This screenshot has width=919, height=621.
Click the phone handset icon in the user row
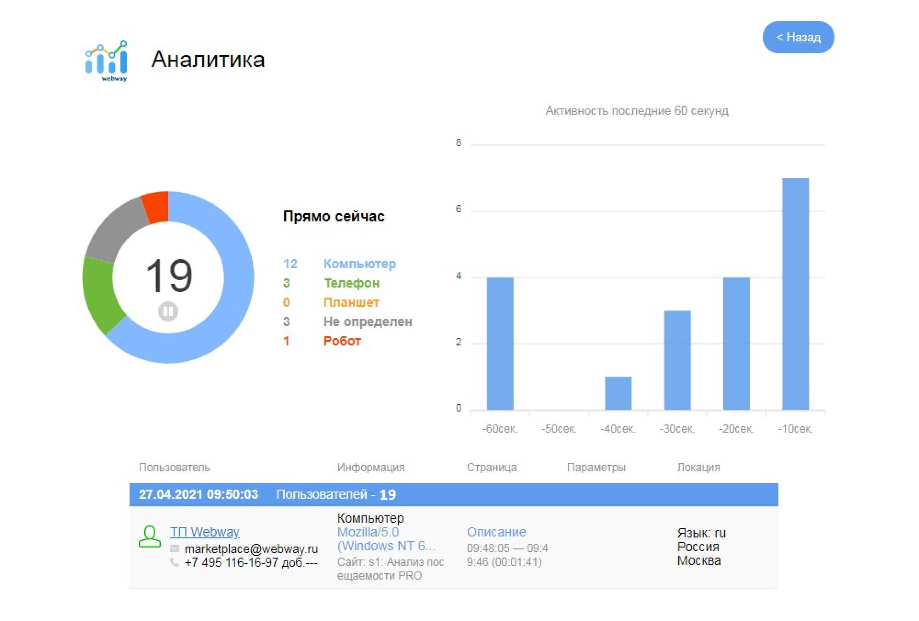(x=174, y=562)
